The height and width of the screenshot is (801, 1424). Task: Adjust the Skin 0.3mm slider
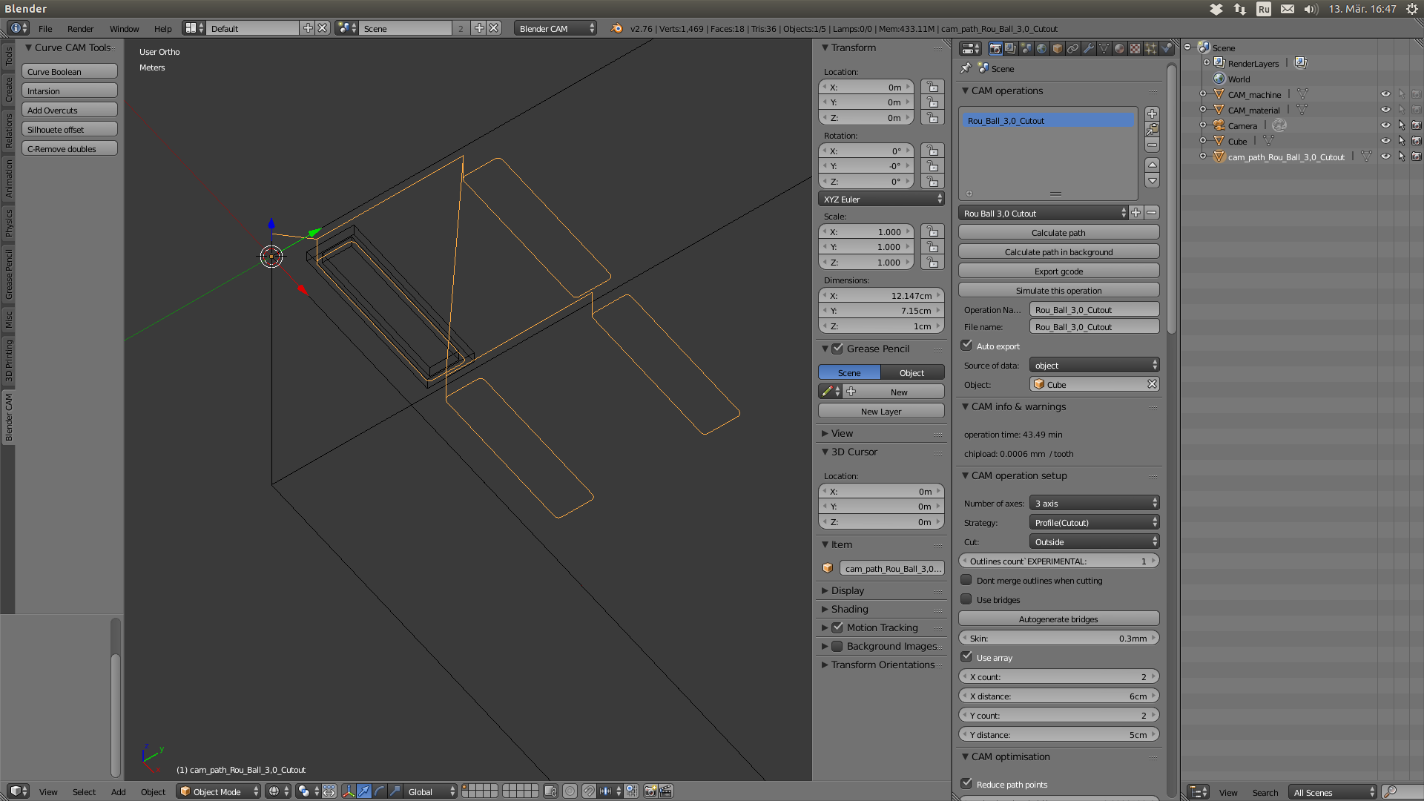[x=1058, y=639]
